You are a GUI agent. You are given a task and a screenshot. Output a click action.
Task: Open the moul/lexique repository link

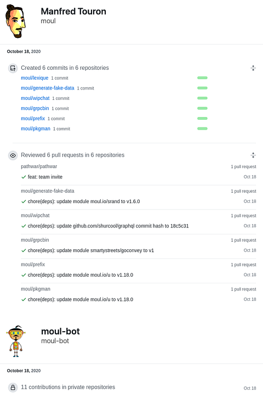click(x=35, y=78)
